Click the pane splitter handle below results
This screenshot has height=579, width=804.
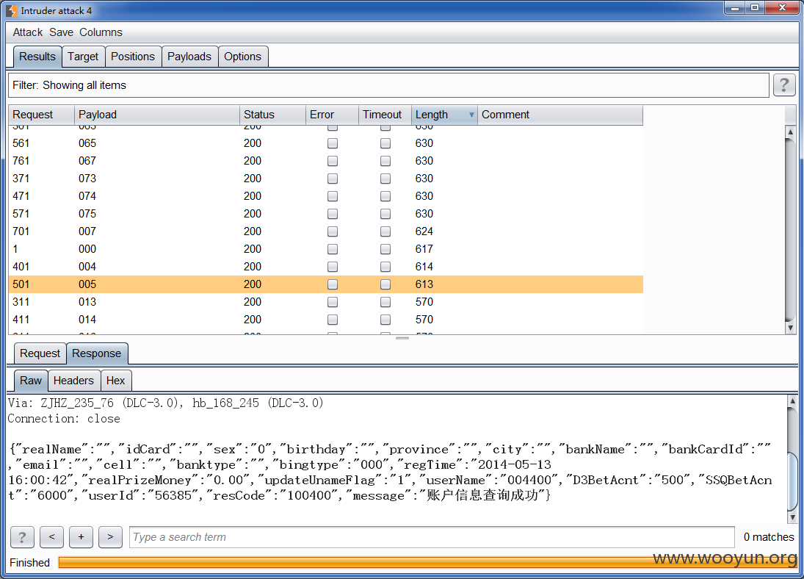pos(402,338)
